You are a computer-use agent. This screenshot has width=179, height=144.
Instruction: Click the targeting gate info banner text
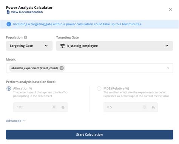(x=77, y=24)
